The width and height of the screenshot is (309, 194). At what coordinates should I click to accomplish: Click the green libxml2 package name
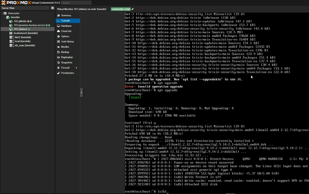(135, 97)
